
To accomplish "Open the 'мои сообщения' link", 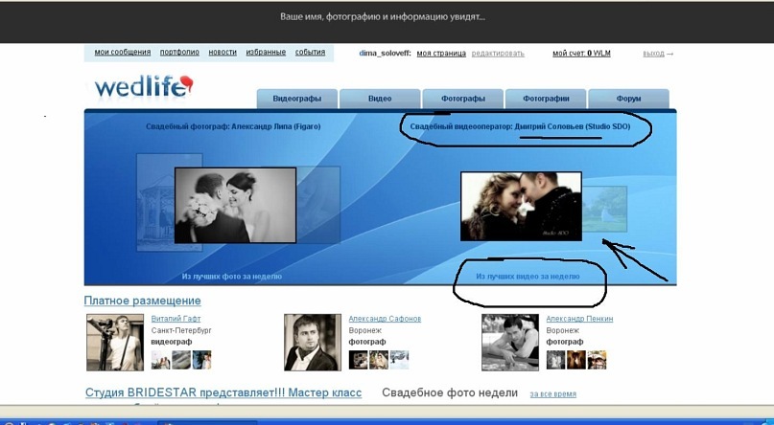I will coord(123,53).
